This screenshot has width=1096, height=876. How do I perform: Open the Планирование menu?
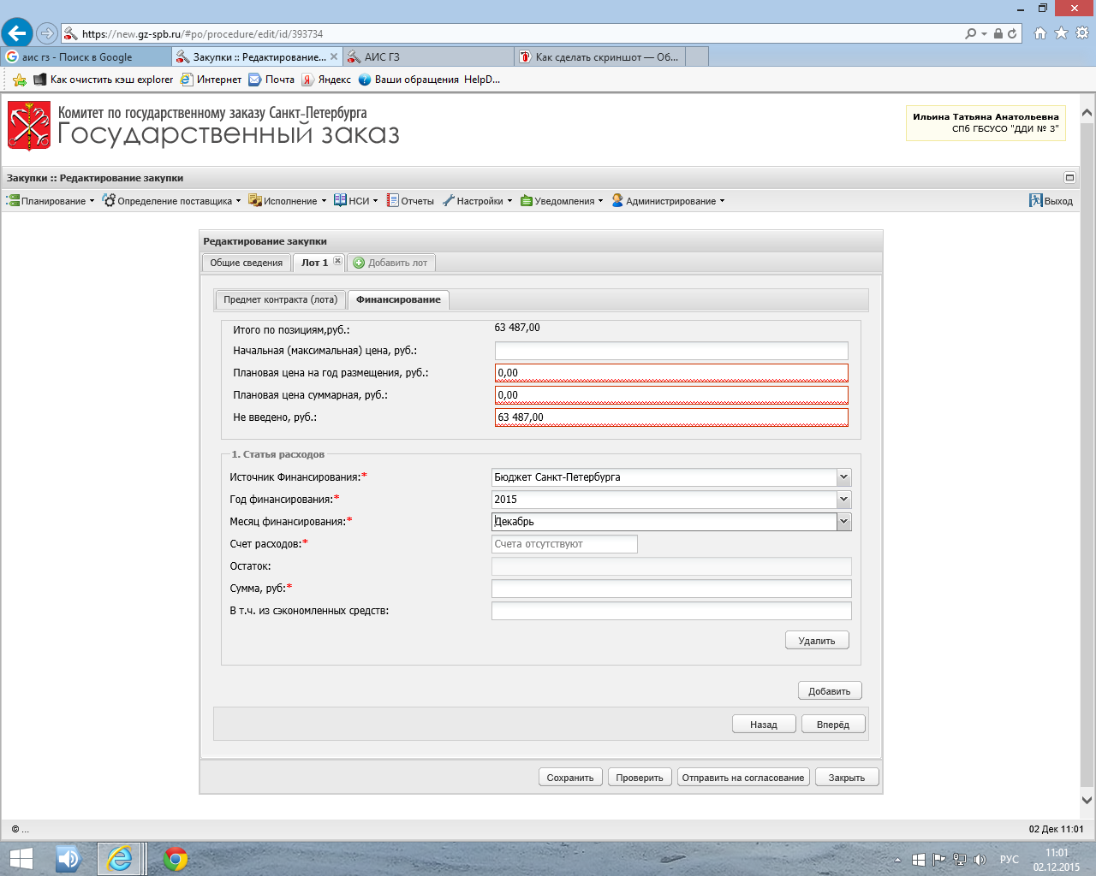51,201
